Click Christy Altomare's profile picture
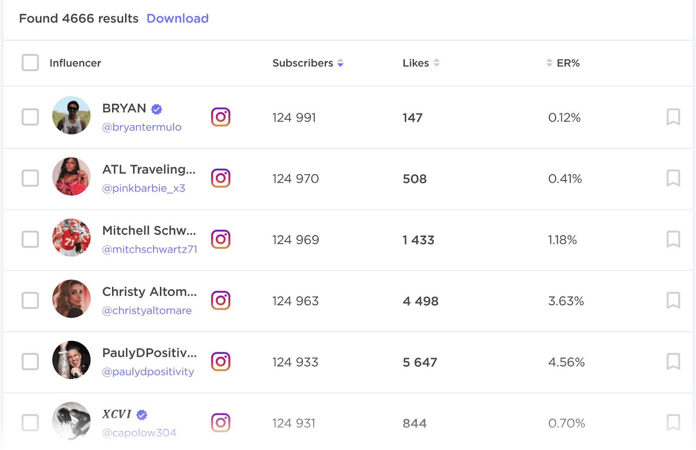Image resolution: width=696 pixels, height=450 pixels. point(71,300)
